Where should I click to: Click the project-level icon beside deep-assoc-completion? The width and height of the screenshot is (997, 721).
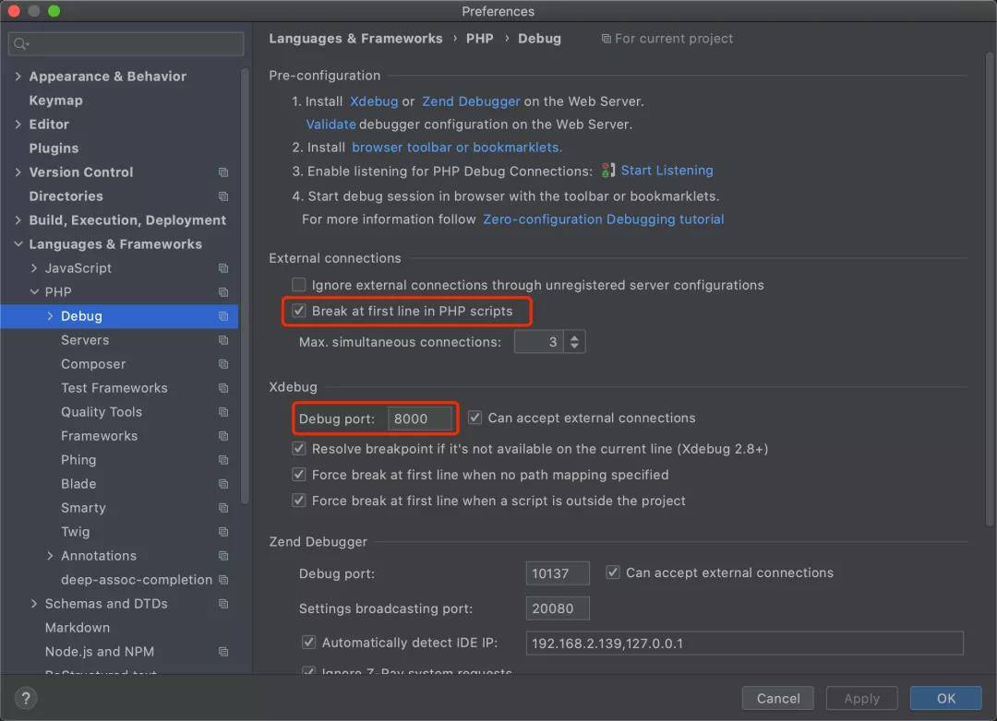pyautogui.click(x=223, y=580)
